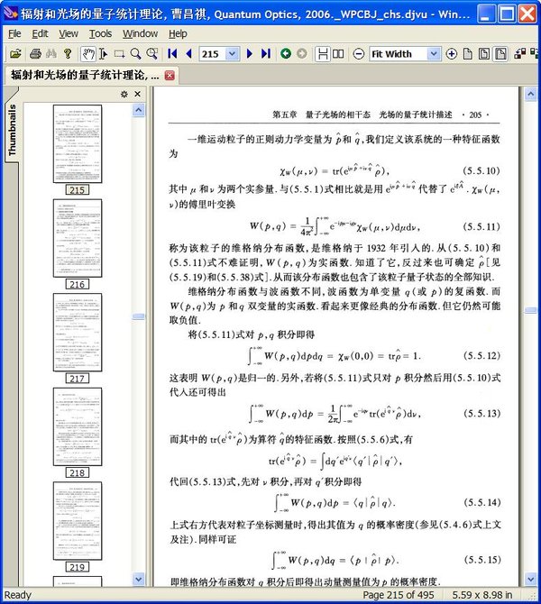
Task: Select page 215 thumbnail
Action: point(78,143)
